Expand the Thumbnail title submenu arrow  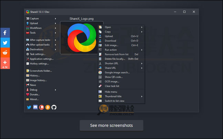coord(142,96)
